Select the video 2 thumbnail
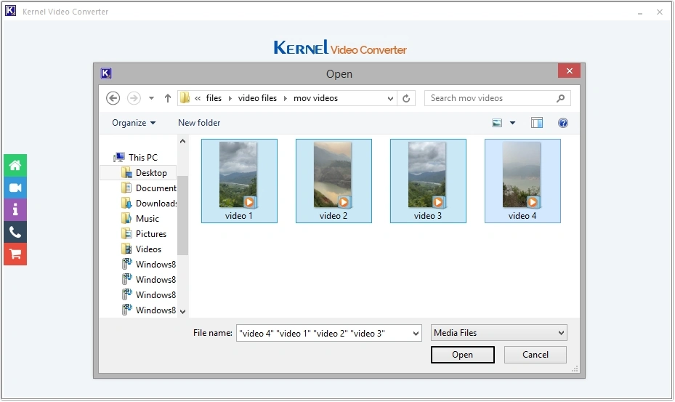Screen dimensions: 675x402 (x=334, y=180)
